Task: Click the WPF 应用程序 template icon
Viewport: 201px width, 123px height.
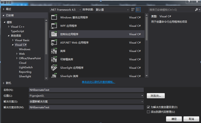Action: coord(54,26)
